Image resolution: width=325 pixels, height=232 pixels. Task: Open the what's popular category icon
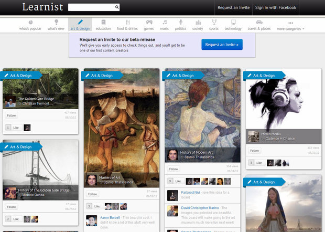(31, 22)
